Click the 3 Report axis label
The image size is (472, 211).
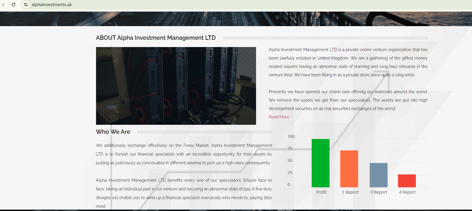tap(379, 192)
